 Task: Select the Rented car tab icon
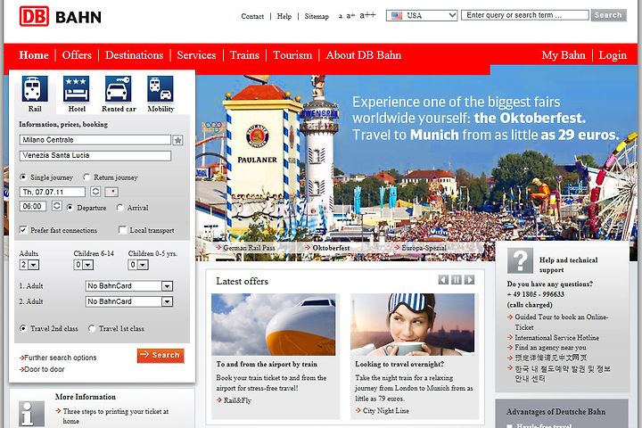pyautogui.click(x=119, y=88)
